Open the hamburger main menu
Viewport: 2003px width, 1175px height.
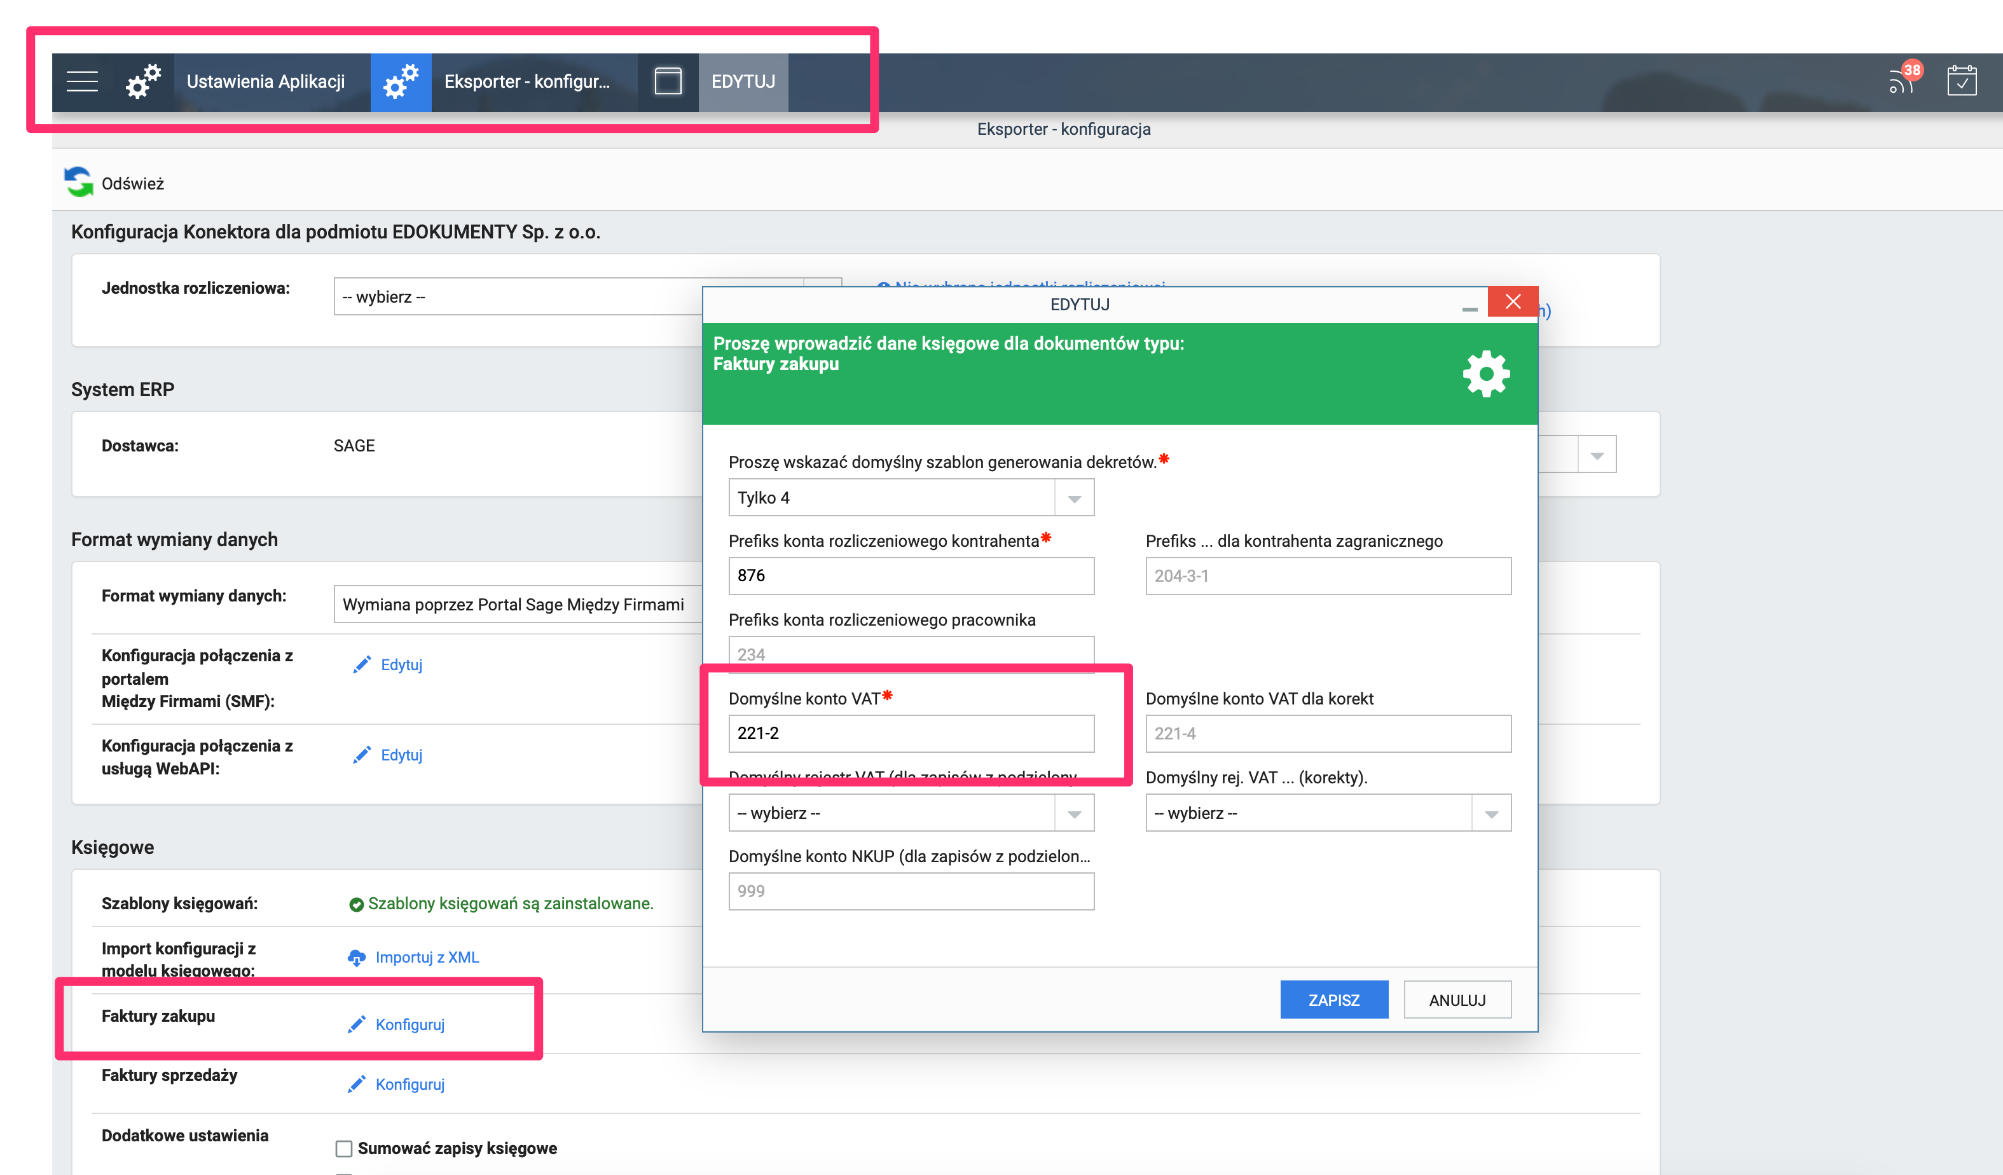click(x=82, y=81)
